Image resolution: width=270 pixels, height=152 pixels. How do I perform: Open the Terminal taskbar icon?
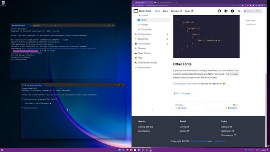point(151,150)
